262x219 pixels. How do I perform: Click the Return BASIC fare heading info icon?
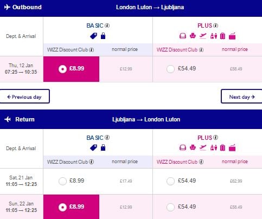[x=107, y=138]
